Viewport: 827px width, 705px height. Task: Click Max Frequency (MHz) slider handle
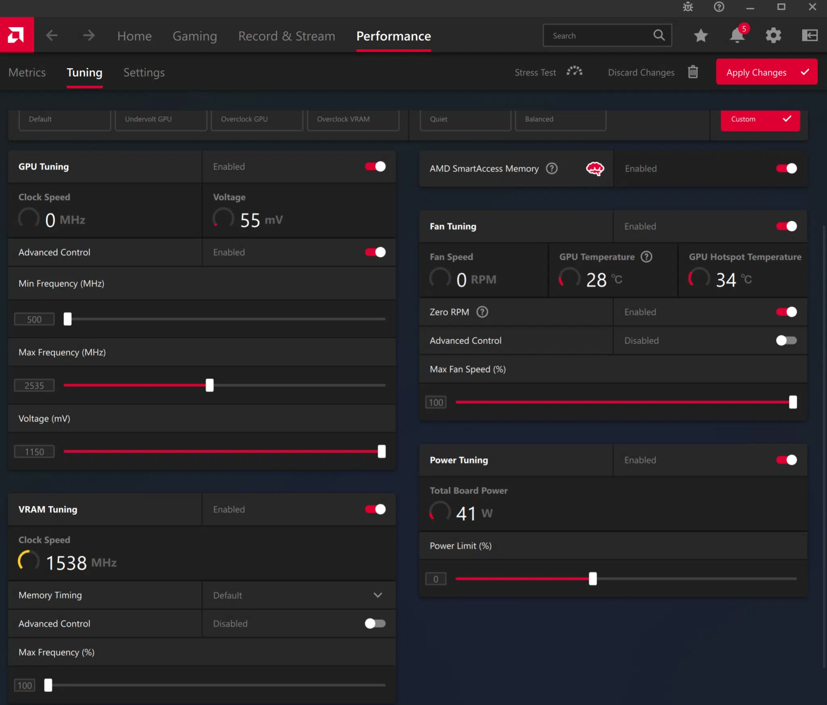[209, 385]
